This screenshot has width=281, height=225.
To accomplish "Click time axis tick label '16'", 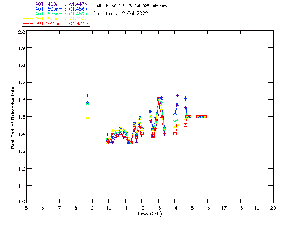I will pyautogui.click(x=207, y=208).
